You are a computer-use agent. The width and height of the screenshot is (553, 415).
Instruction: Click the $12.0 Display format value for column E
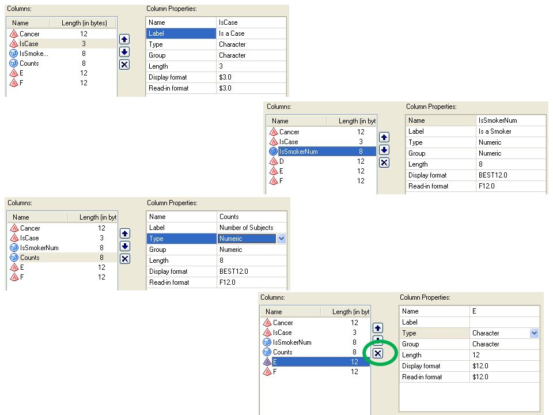tap(505, 367)
